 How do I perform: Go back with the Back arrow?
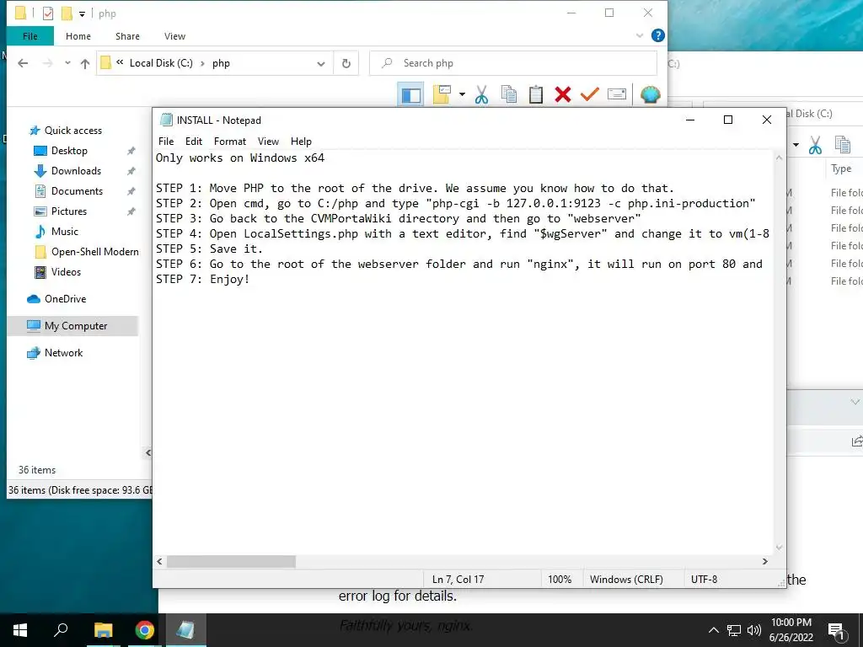click(23, 63)
